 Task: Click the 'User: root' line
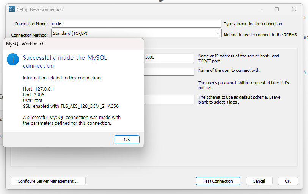tap(33, 101)
